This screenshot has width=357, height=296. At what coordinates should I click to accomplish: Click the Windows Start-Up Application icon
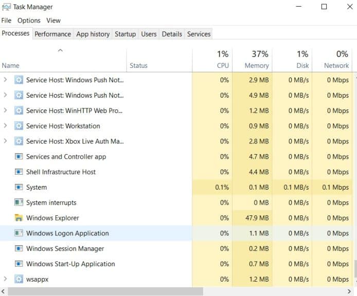(x=19, y=264)
